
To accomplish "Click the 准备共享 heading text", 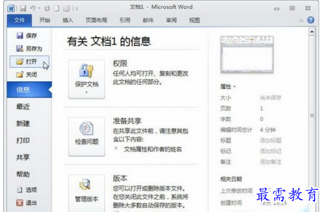I will point(127,121).
